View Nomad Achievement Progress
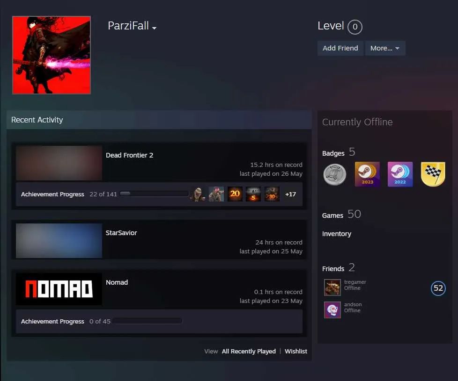Image resolution: width=458 pixels, height=381 pixels. click(52, 321)
